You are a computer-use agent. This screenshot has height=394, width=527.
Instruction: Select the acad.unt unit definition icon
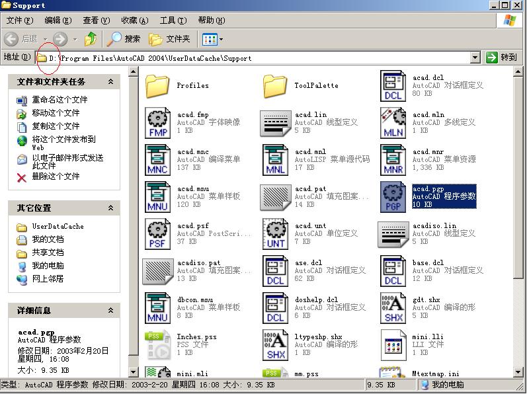click(x=276, y=234)
